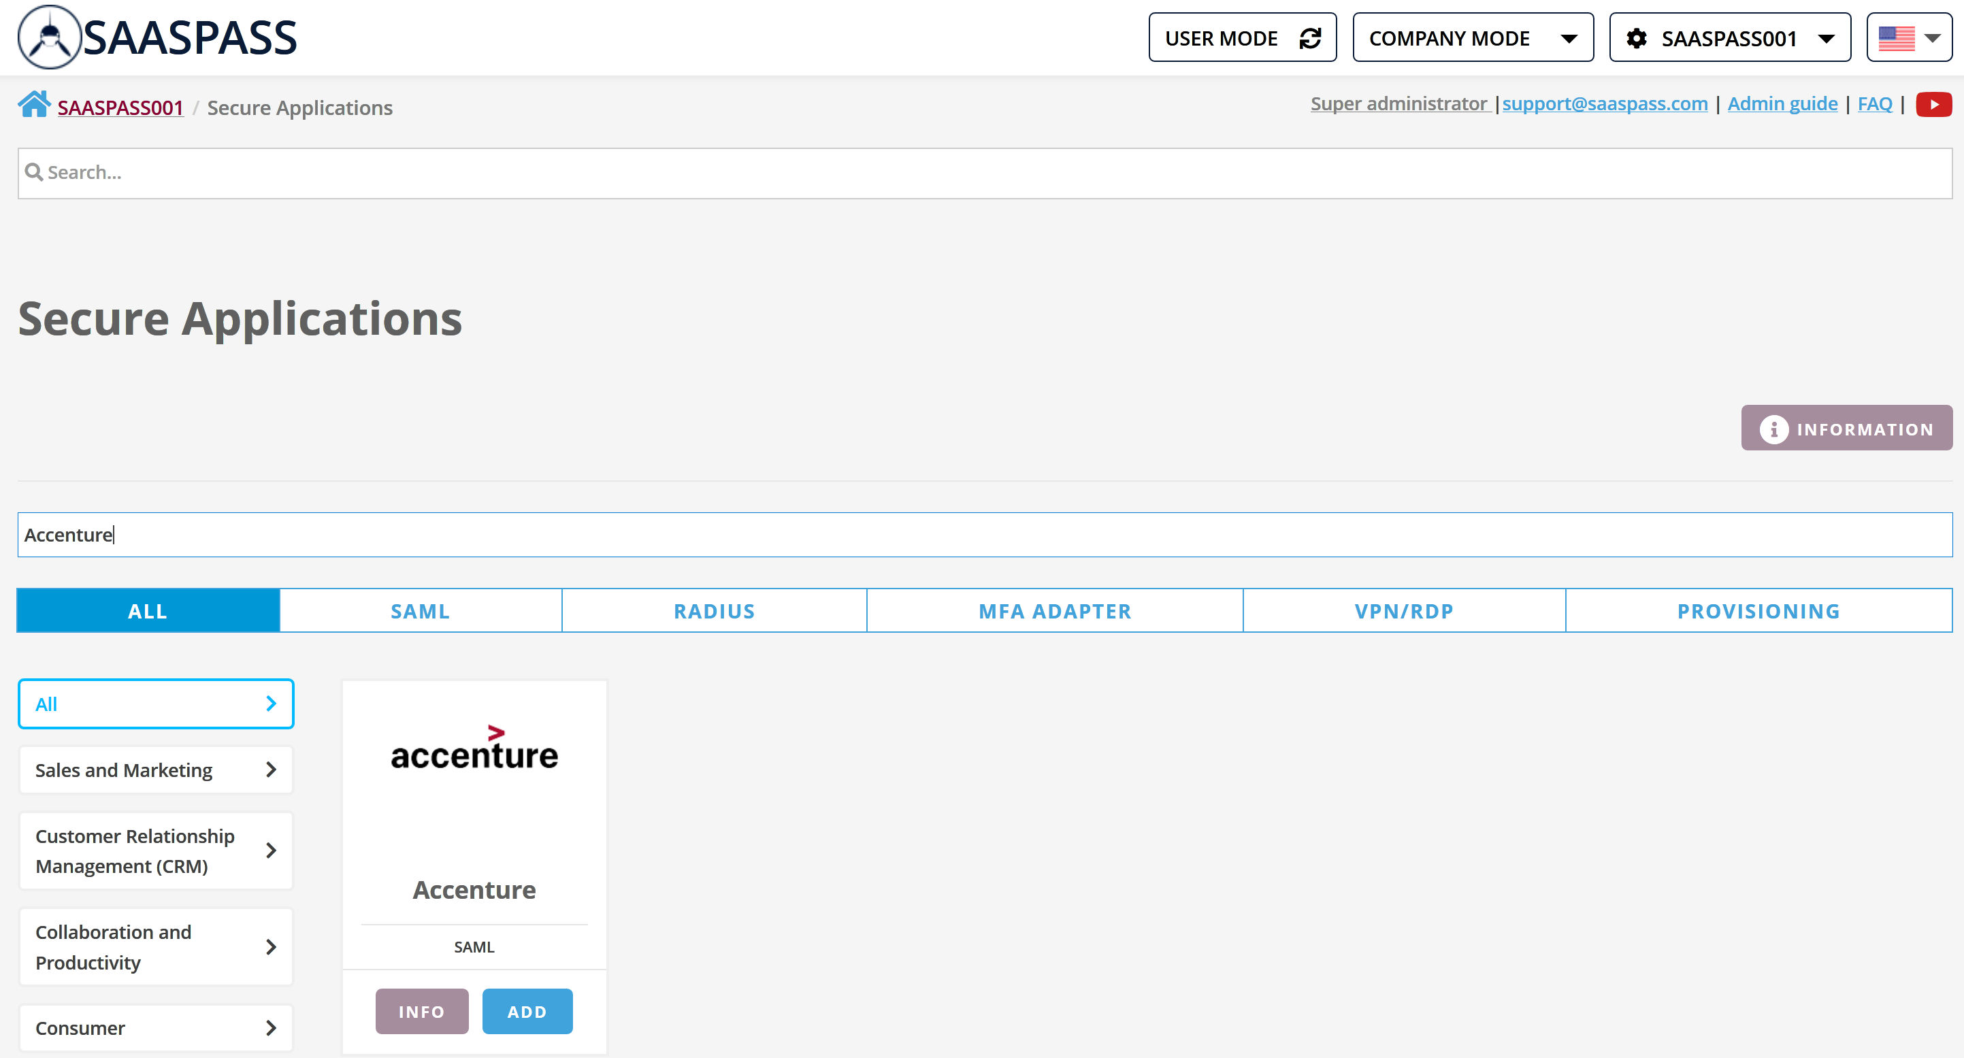Viewport: 1964px width, 1058px height.
Task: Expand the Sales and Marketing category
Action: pyautogui.click(x=156, y=770)
